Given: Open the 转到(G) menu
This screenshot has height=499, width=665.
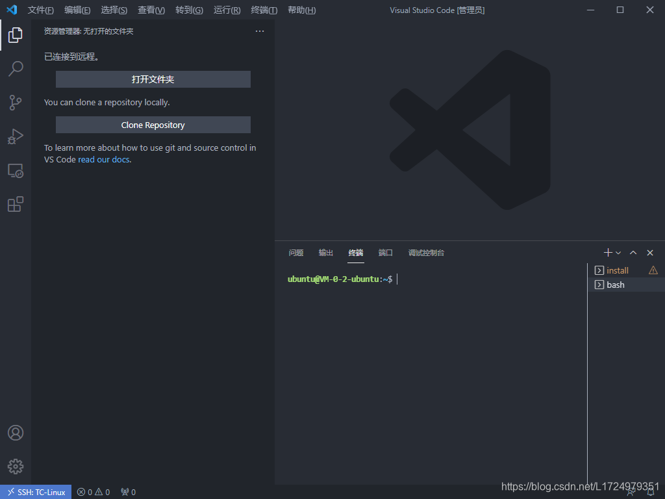Looking at the screenshot, I should pyautogui.click(x=189, y=10).
